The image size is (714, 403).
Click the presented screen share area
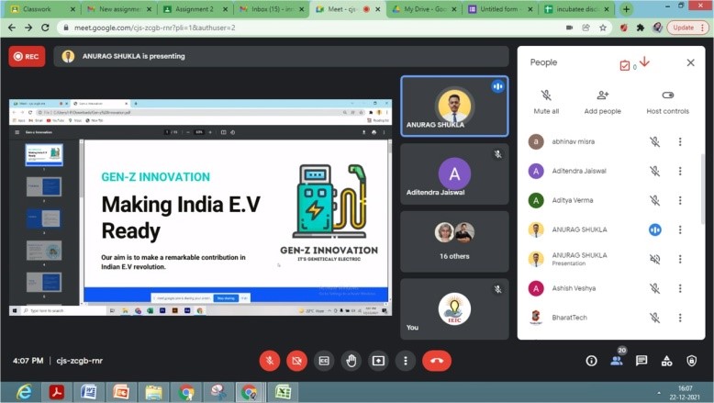point(200,207)
